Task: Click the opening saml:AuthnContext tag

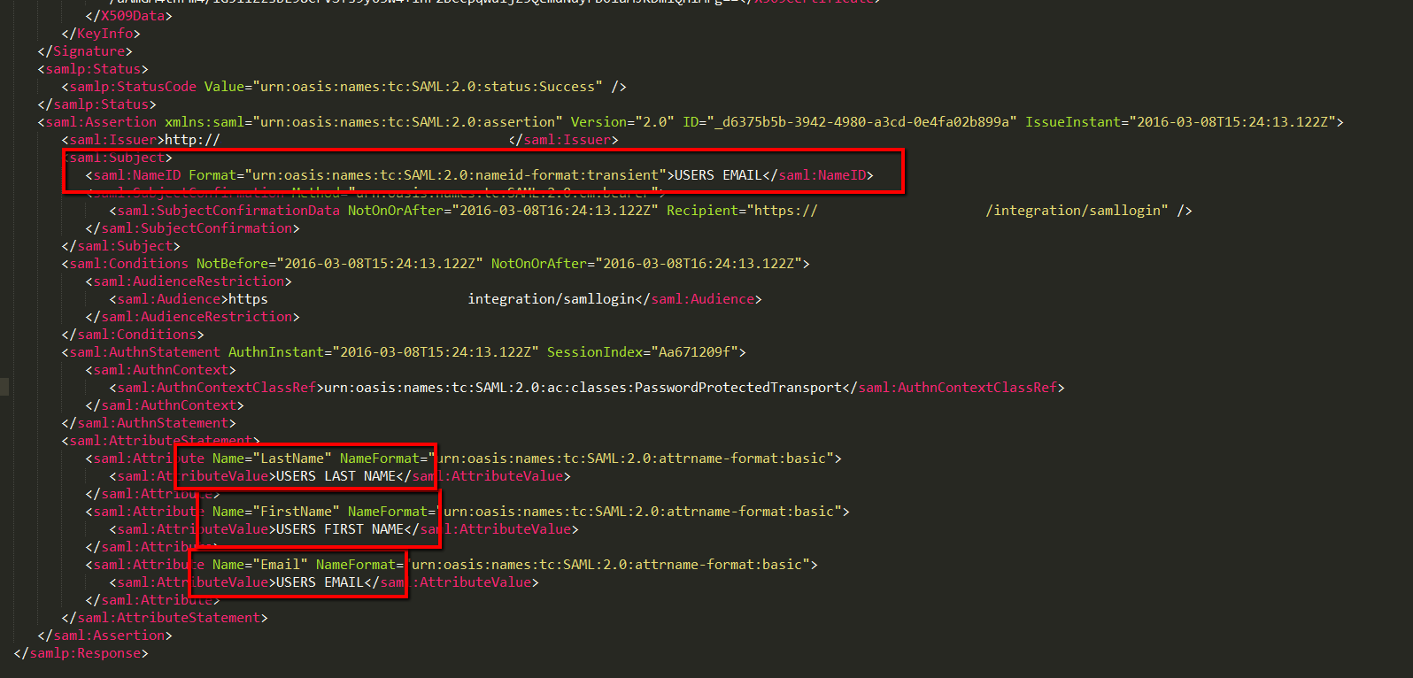Action: point(161,370)
